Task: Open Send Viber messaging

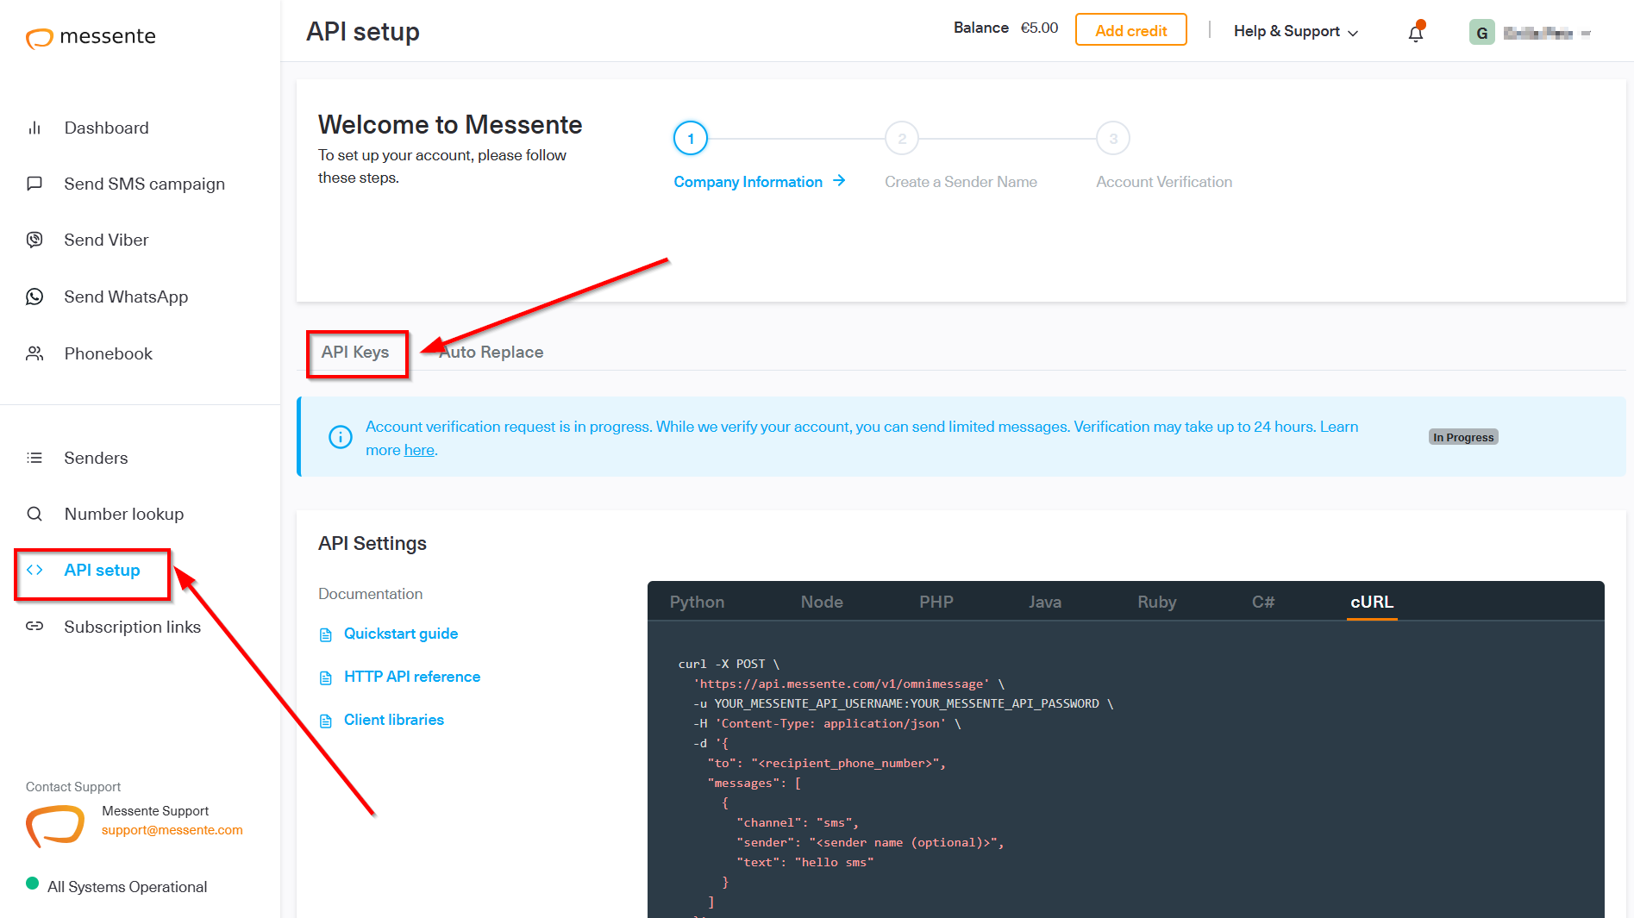Action: pos(105,240)
